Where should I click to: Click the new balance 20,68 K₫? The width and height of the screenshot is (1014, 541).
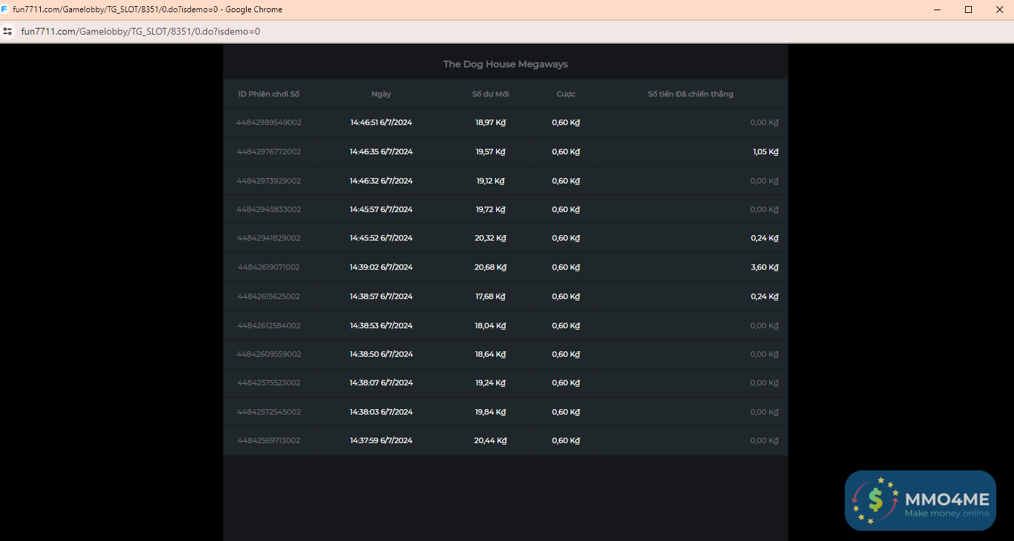point(491,267)
